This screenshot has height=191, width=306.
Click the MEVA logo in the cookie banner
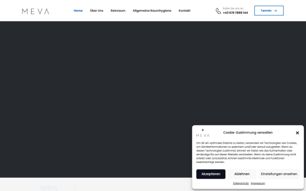point(203,133)
